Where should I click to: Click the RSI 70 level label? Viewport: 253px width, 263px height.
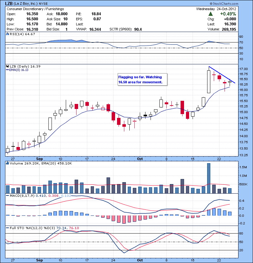[241, 42]
